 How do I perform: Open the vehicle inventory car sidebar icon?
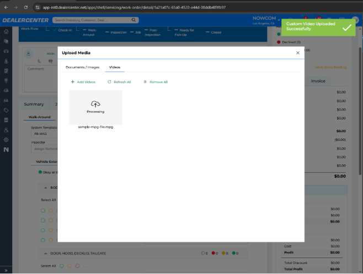pos(6,51)
